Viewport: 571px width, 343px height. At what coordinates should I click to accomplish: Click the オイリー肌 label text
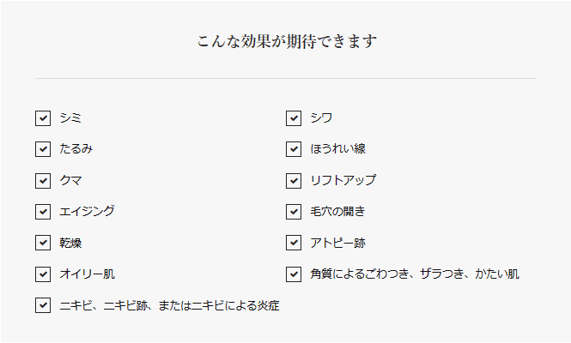point(88,274)
